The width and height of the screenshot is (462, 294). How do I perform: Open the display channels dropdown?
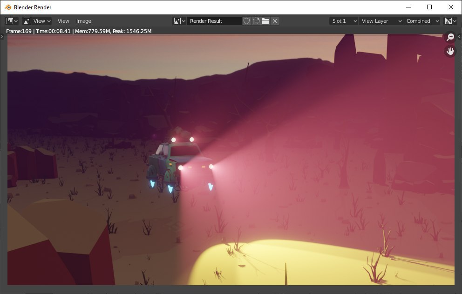point(450,21)
